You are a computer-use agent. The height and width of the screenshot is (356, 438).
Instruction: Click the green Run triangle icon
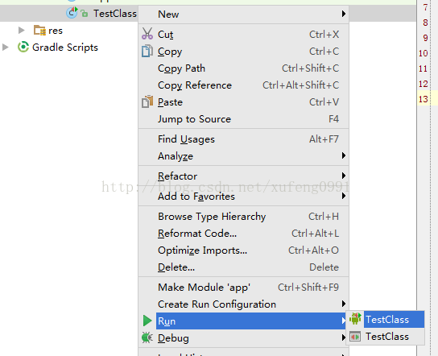tap(147, 321)
